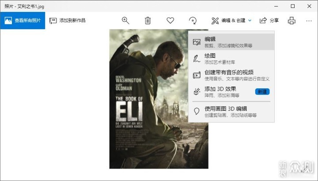Viewport: 318px width, 181px height.
Task: Choose 绘图 drawing menu entry
Action: tap(231, 59)
